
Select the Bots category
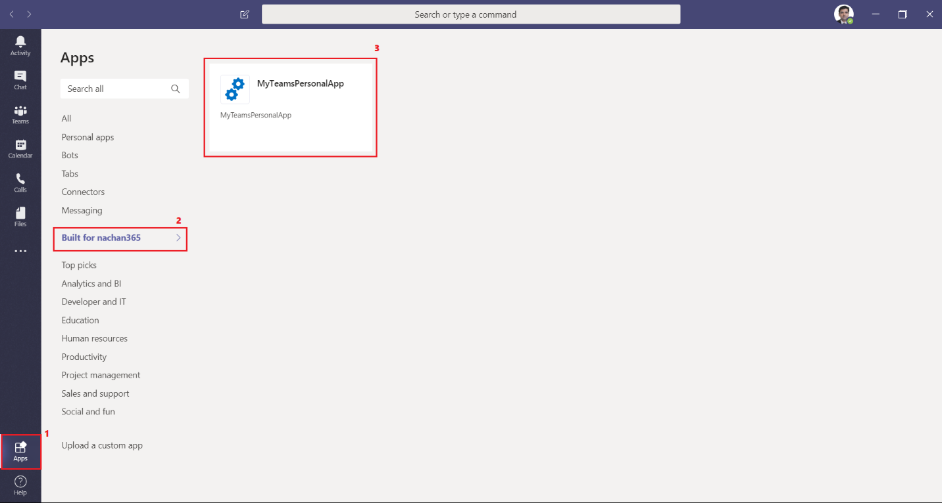coord(70,156)
